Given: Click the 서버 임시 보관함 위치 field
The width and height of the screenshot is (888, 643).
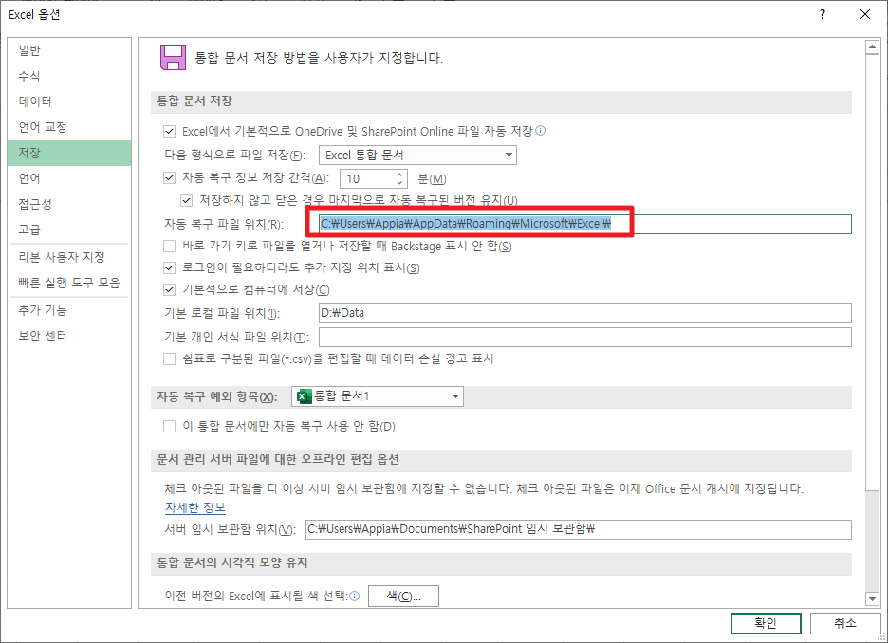Looking at the screenshot, I should [x=578, y=529].
